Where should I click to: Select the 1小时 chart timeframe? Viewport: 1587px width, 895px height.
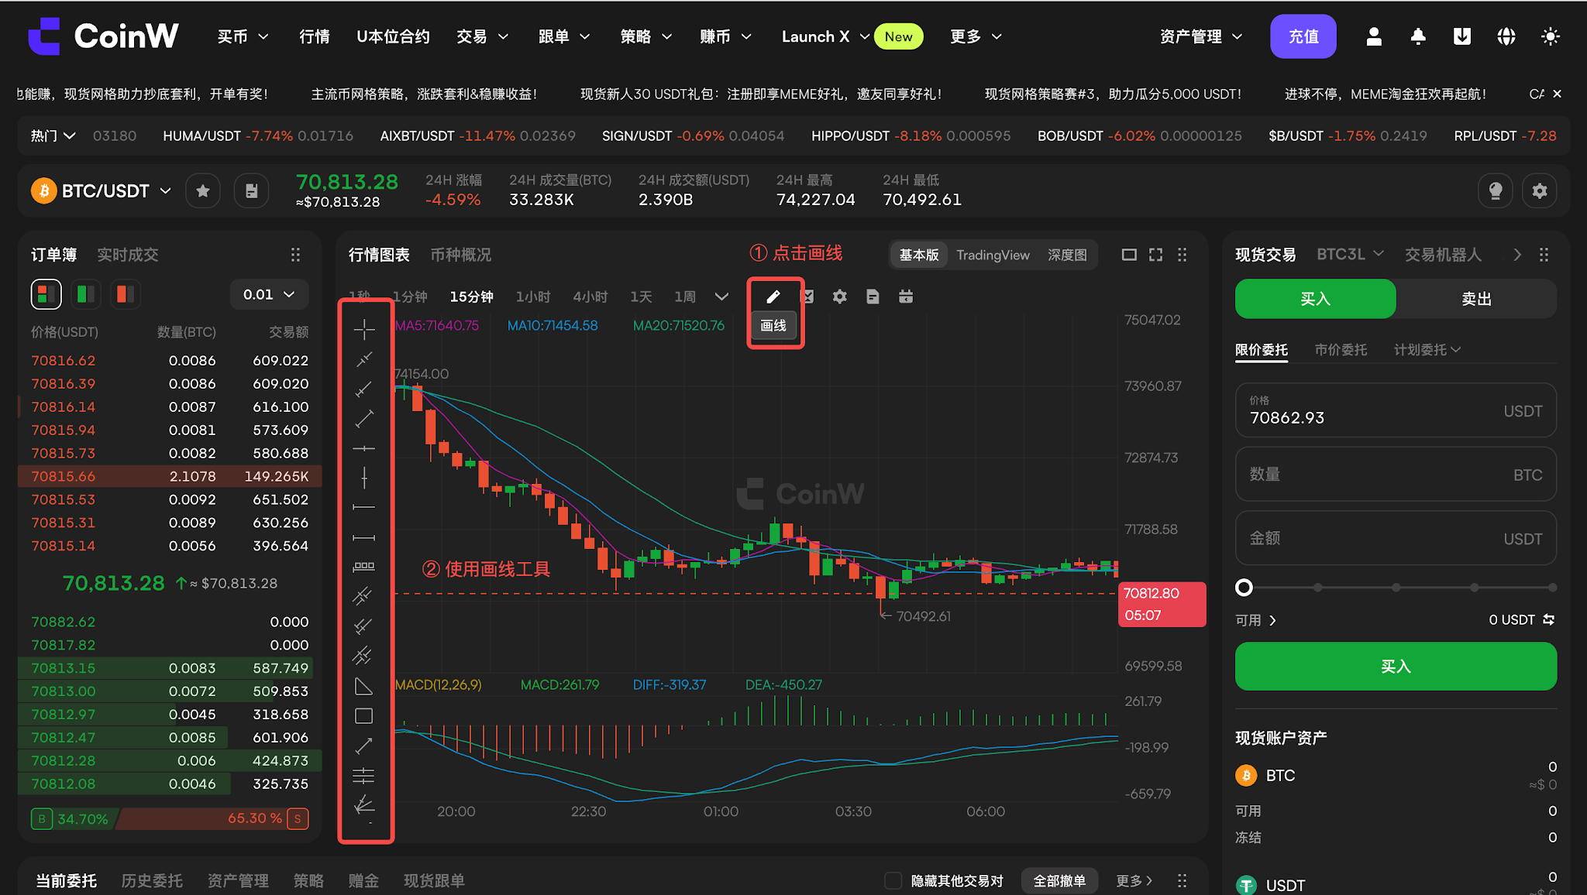pos(533,297)
